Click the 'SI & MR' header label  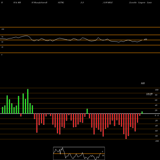pos(17,3)
